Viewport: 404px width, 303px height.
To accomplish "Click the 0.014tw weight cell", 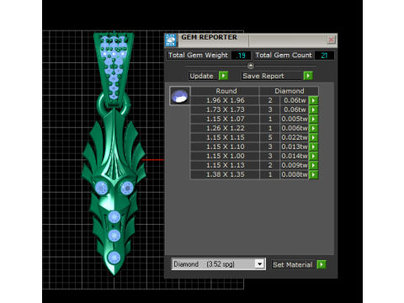I will click(295, 156).
